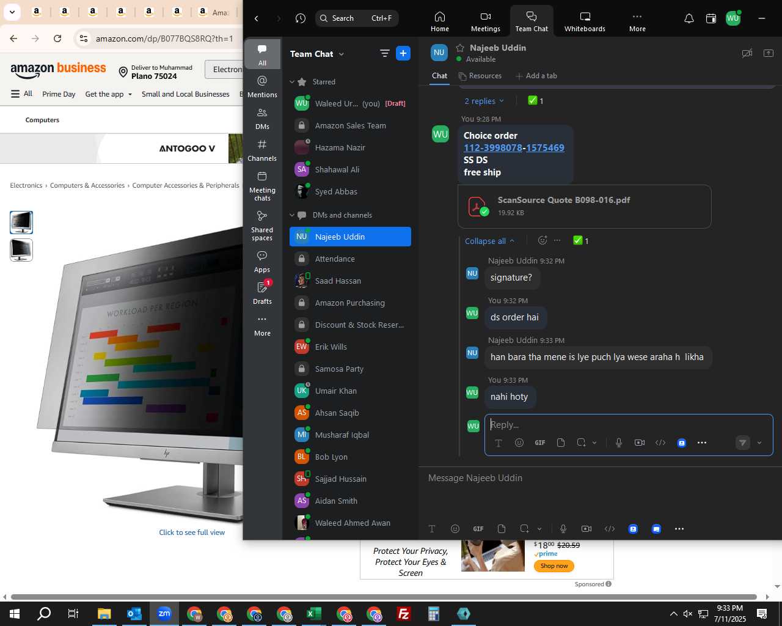Image resolution: width=782 pixels, height=626 pixels.
Task: Collapse all thread replies
Action: (x=489, y=241)
